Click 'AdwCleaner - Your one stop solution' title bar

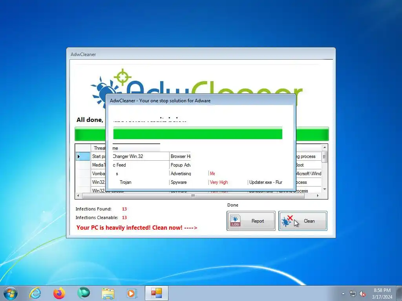(x=201, y=101)
